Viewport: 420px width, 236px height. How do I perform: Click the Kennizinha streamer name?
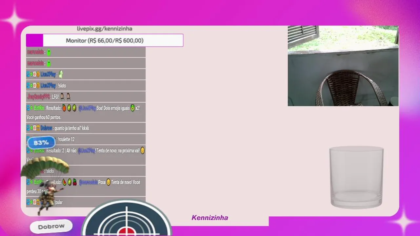210,218
